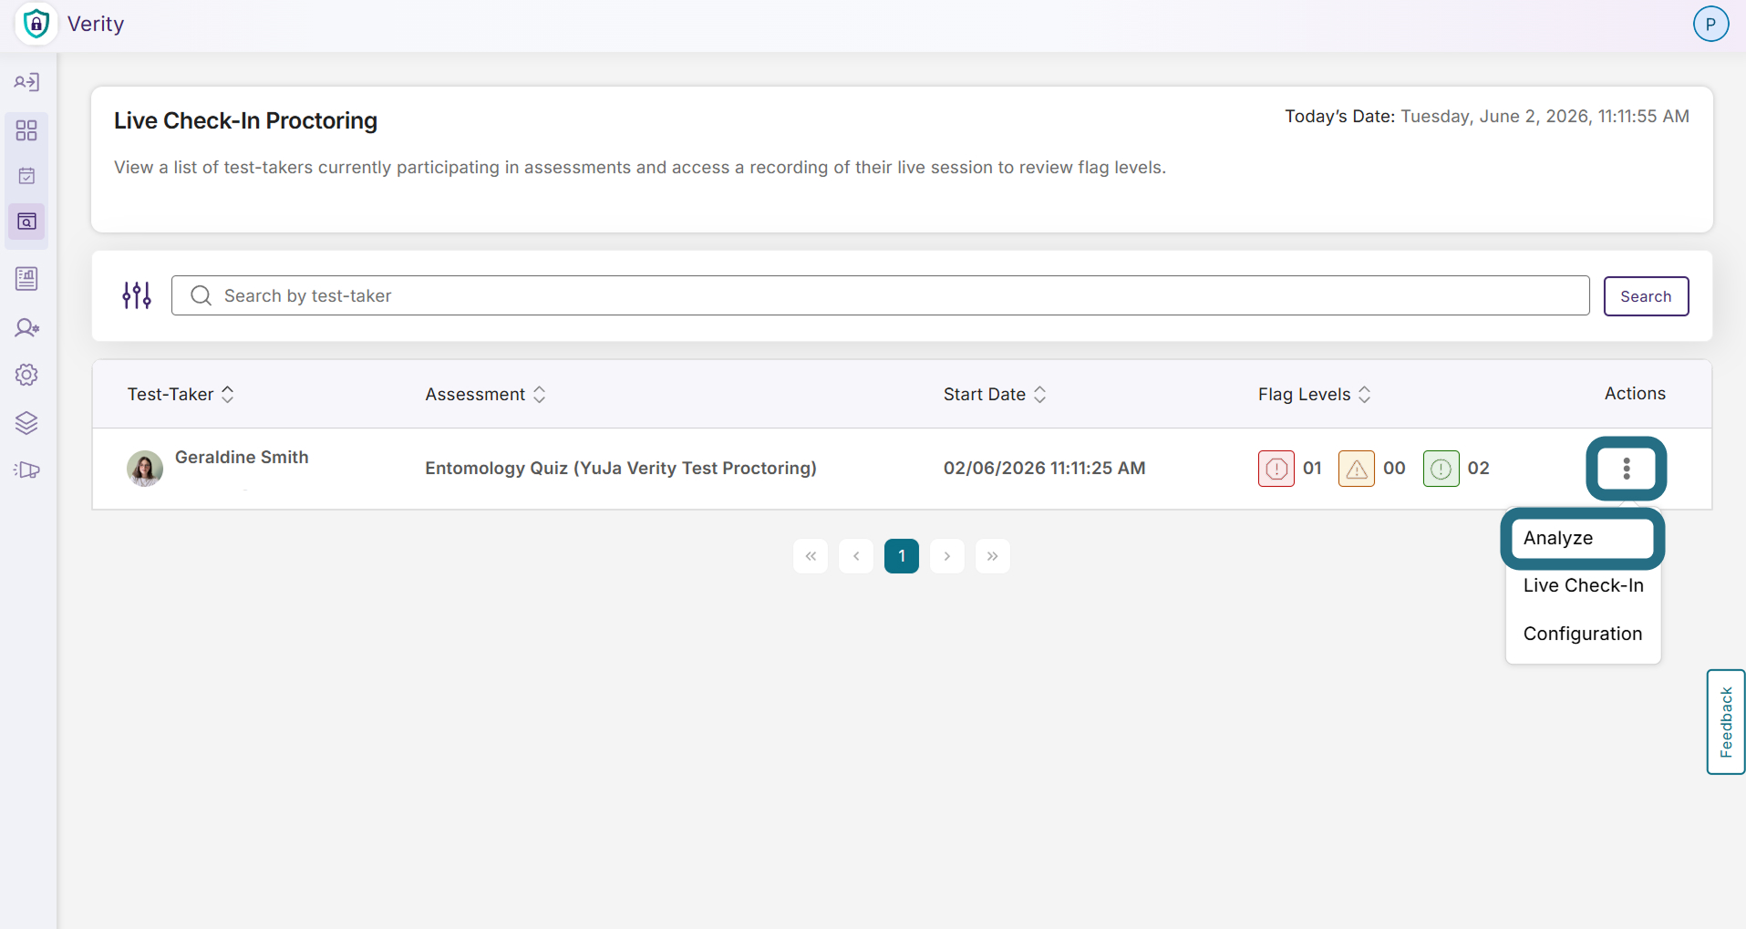Viewport: 1746px width, 929px height.
Task: Open the Feedback side tab
Action: (x=1726, y=722)
